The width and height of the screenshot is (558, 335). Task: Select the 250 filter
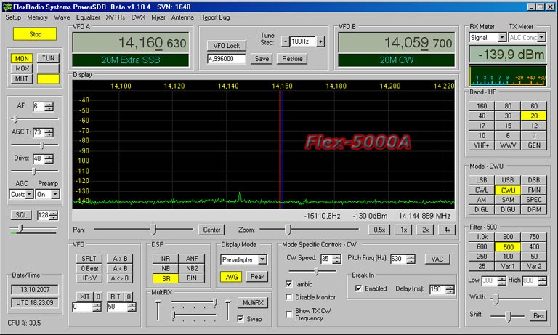(482, 257)
